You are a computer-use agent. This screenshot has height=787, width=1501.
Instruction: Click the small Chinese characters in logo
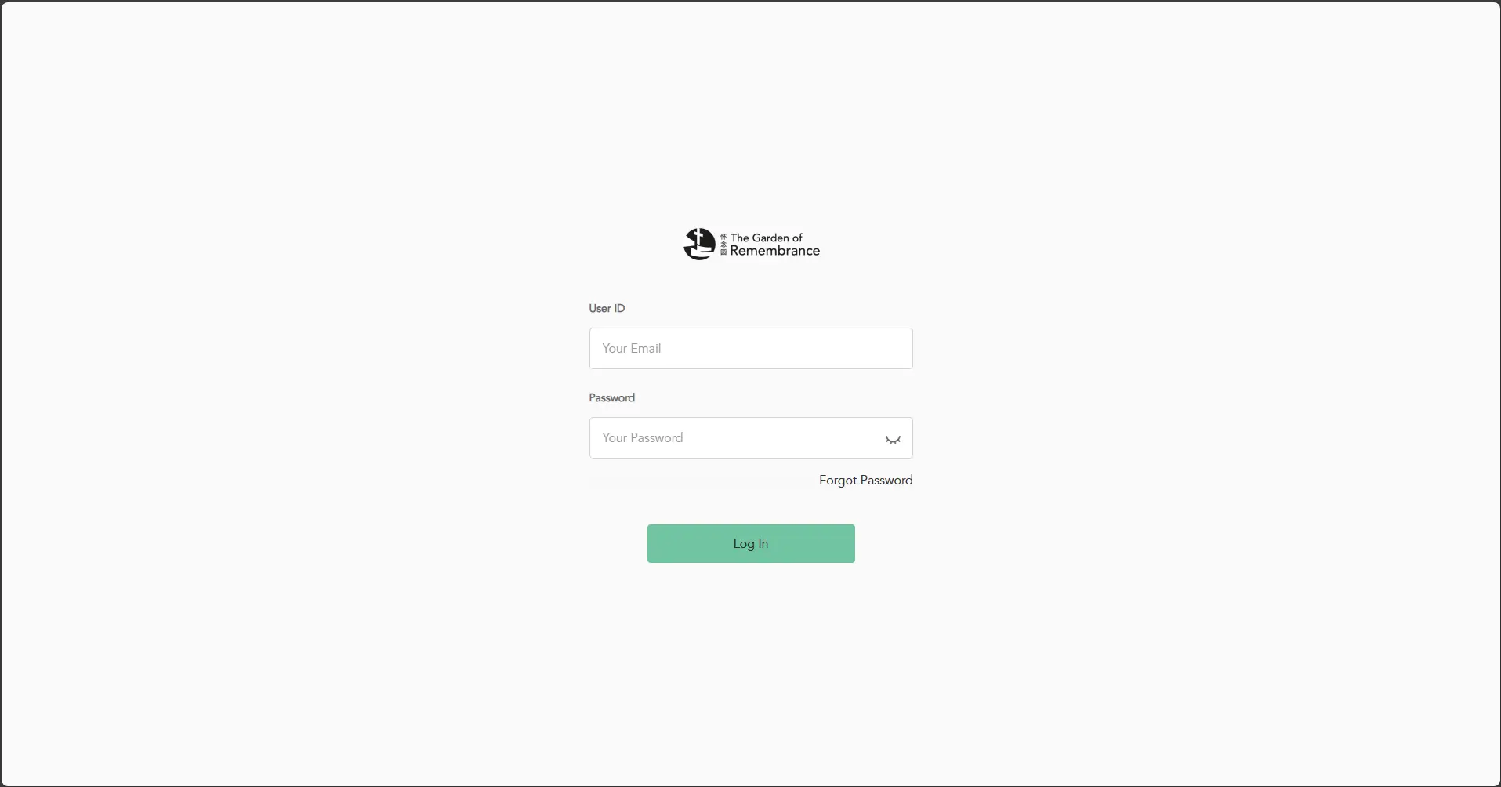click(x=723, y=244)
